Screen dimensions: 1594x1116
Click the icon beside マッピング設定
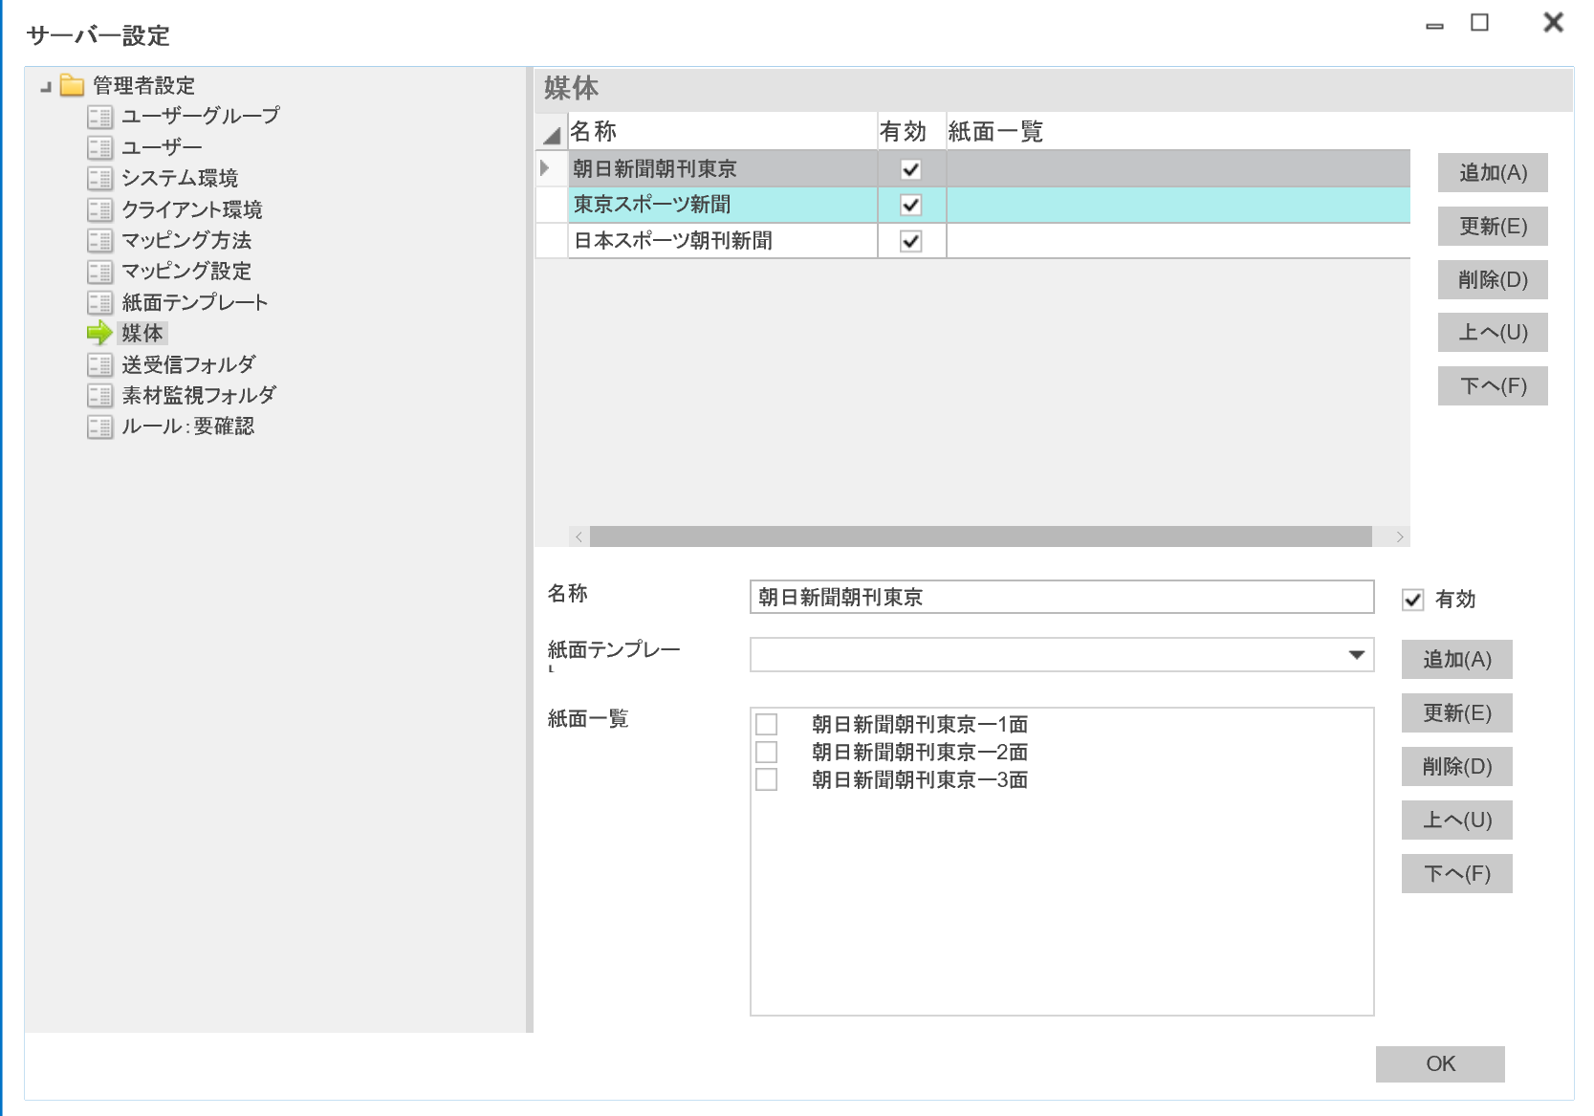[x=100, y=272]
